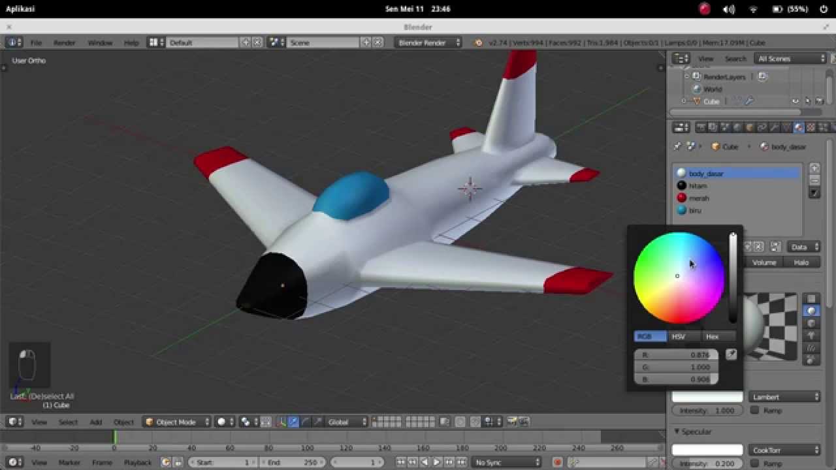Select rotate manipulator icon
836x470 pixels.
point(306,422)
